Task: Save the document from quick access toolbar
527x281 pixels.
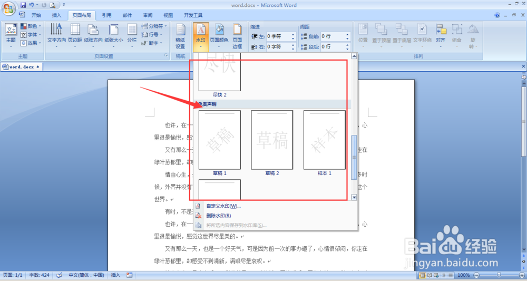Action: click(23, 5)
